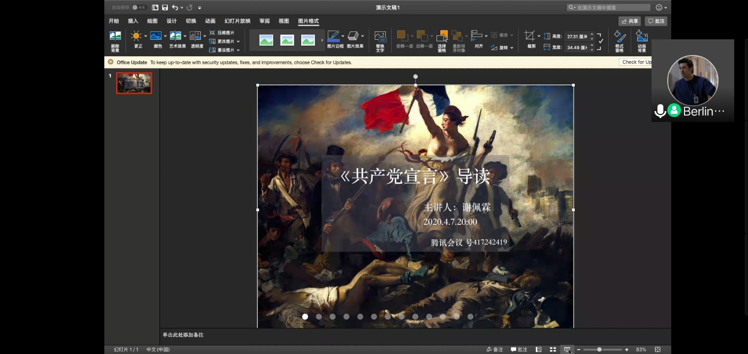Toggle the AutoSave (自动保存) switch
Image resolution: width=748 pixels, height=354 pixels.
(x=139, y=7)
